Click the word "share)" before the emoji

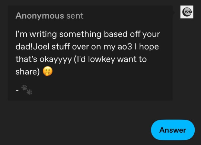point(28,72)
